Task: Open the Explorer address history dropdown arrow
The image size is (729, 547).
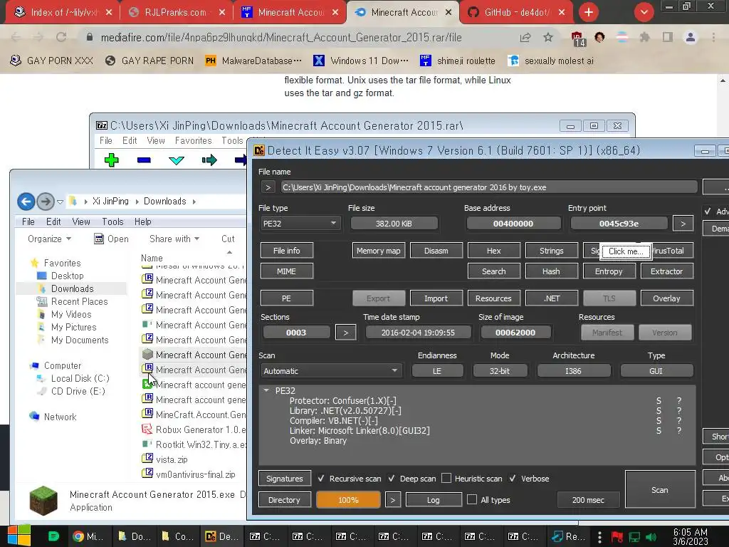Action: (60, 202)
